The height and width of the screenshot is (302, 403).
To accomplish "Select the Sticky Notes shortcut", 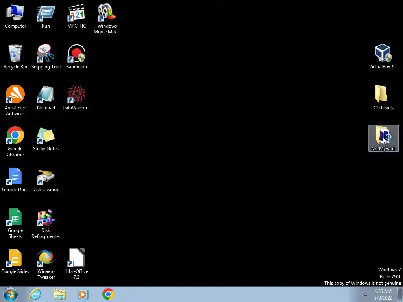I will point(46,139).
